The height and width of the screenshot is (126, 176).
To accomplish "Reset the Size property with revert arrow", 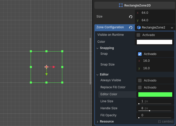I will click(x=131, y=17).
